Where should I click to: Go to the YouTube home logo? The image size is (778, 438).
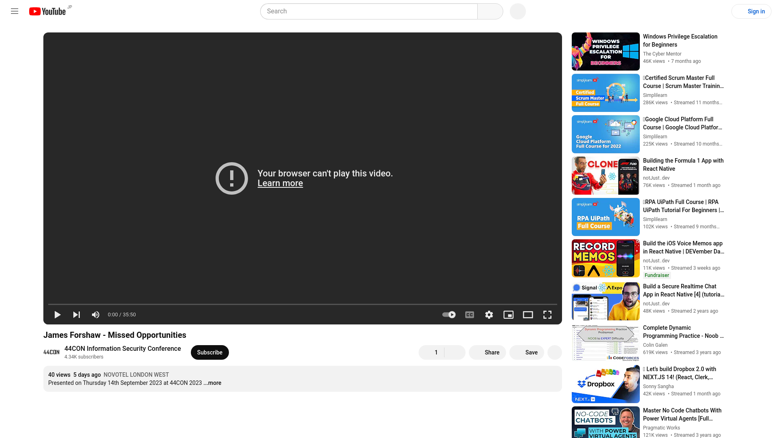[47, 11]
